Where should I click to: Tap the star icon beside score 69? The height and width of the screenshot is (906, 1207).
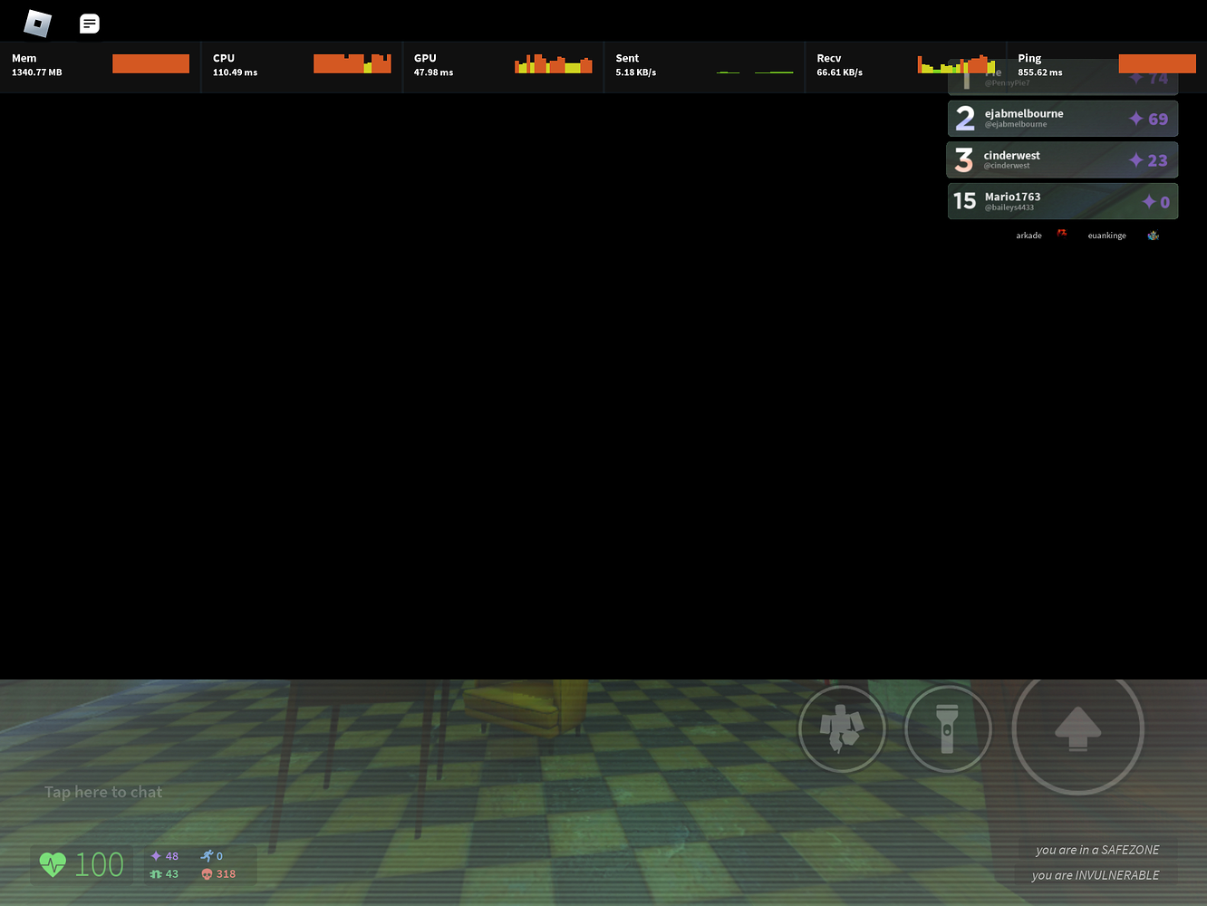1135,119
